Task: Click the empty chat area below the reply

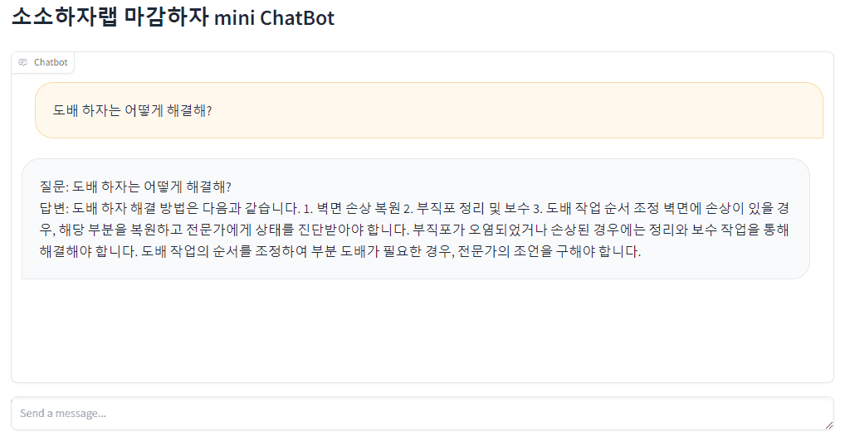Action: pos(422,330)
